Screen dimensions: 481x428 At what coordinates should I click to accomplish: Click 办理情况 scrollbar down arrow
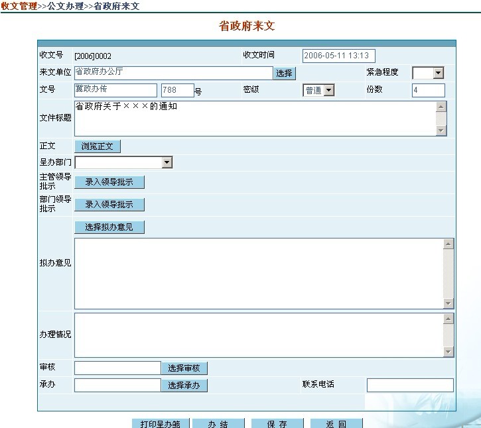tap(448, 352)
